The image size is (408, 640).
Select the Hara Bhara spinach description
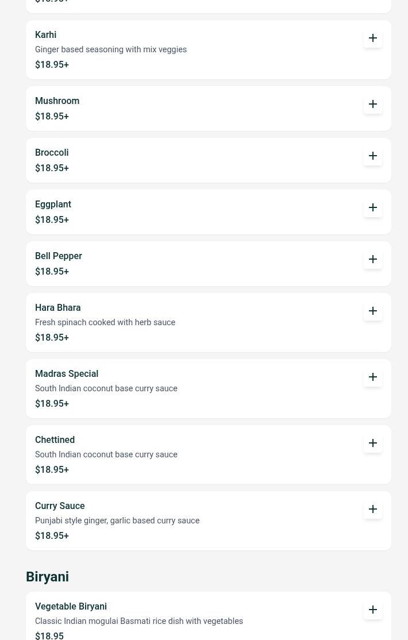[x=105, y=322]
